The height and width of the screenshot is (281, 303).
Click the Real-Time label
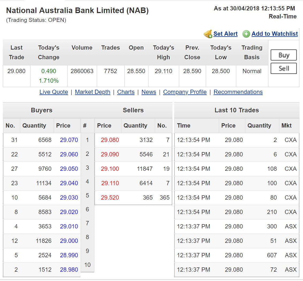(283, 16)
